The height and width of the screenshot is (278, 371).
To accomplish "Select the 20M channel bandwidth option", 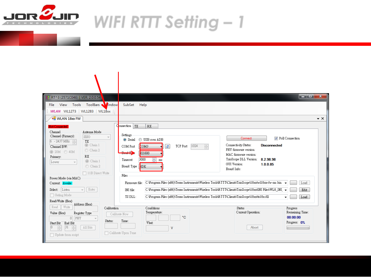I will [52, 152].
